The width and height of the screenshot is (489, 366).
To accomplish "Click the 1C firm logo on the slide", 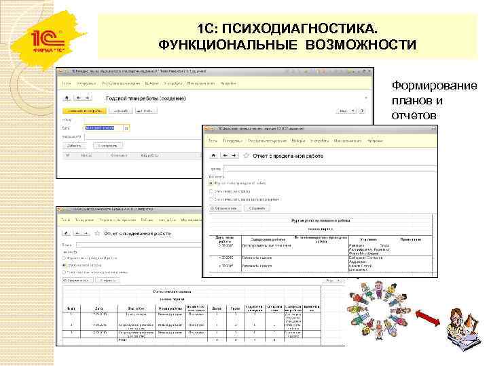I will pos(48,41).
